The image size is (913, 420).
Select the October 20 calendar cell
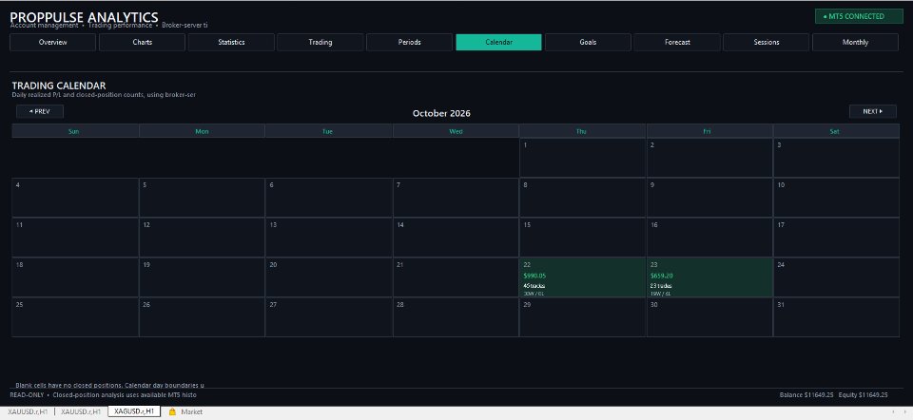coord(329,277)
